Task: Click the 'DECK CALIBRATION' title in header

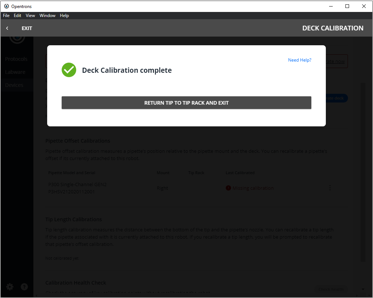Action: [x=333, y=28]
